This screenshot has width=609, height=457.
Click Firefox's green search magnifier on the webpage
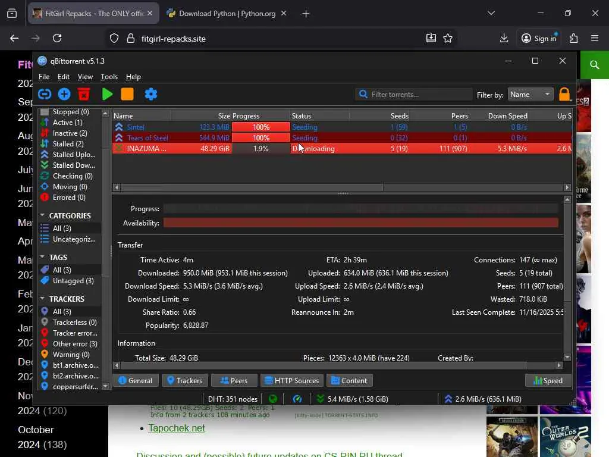594,65
